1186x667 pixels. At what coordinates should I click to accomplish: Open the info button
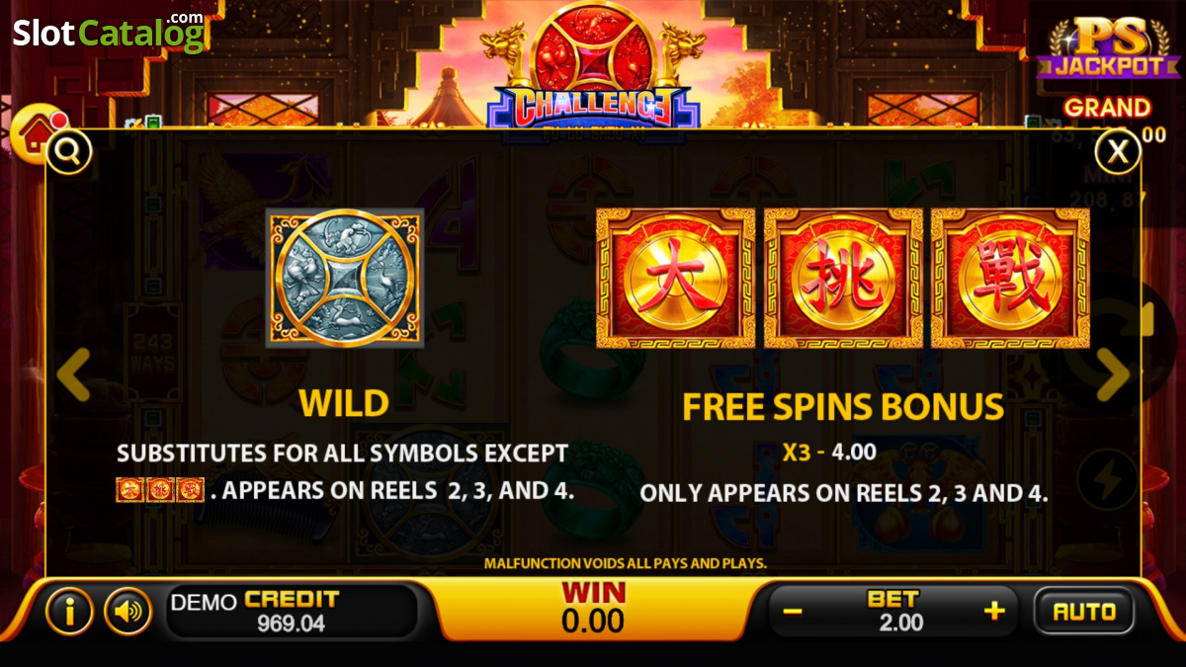pos(69,612)
